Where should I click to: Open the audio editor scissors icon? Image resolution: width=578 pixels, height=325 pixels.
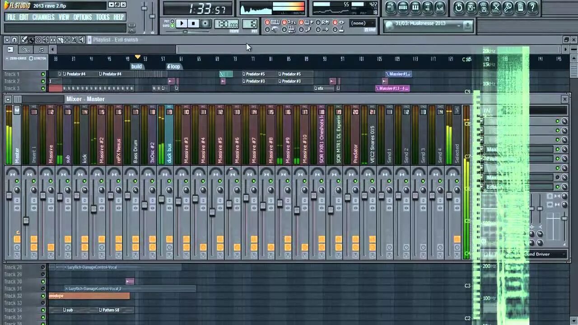pos(495,7)
